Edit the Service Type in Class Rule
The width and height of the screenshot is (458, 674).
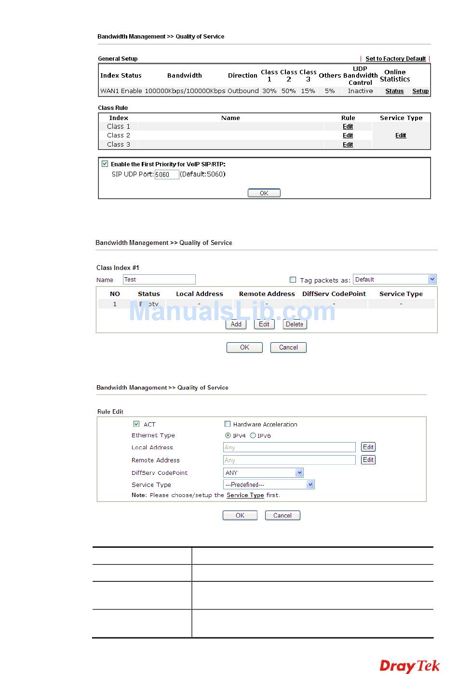(401, 135)
